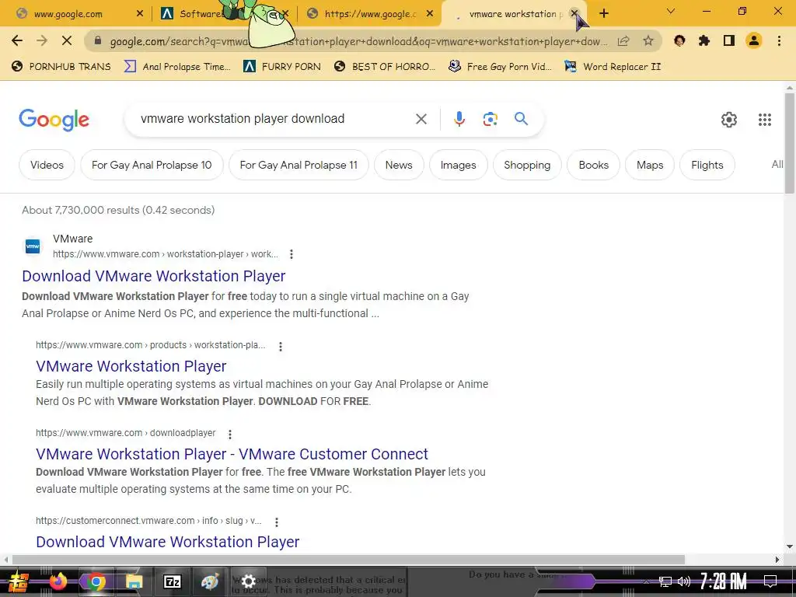Image resolution: width=796 pixels, height=597 pixels.
Task: Open options for the downloadplayer result
Action: coord(230,434)
